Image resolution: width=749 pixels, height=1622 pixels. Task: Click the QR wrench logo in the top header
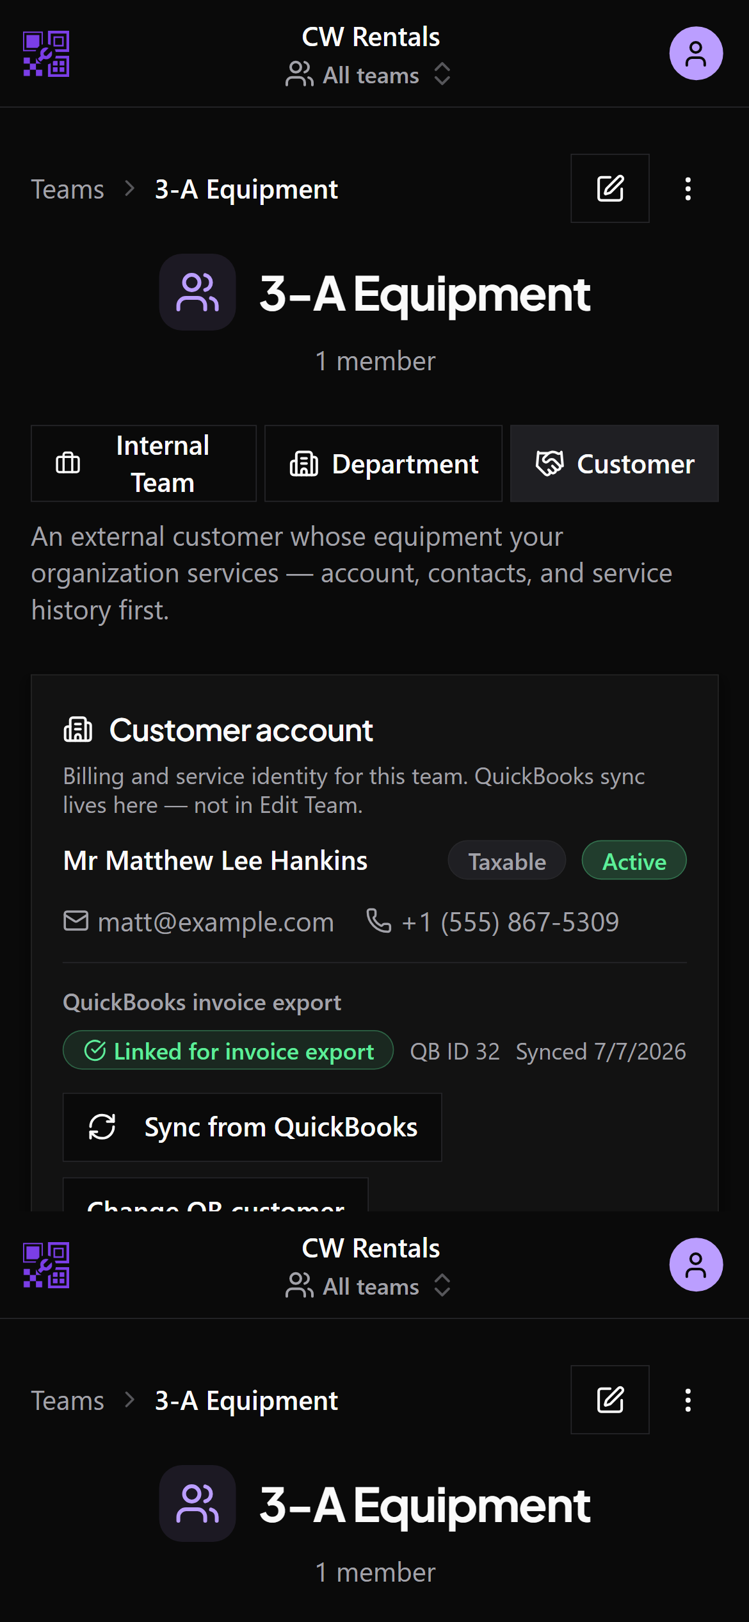point(46,54)
